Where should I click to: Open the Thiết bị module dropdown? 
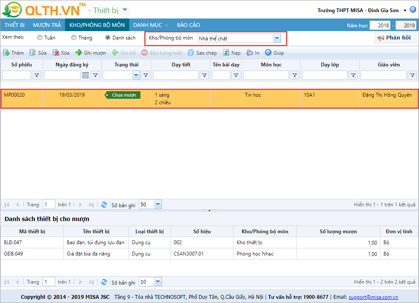click(125, 11)
